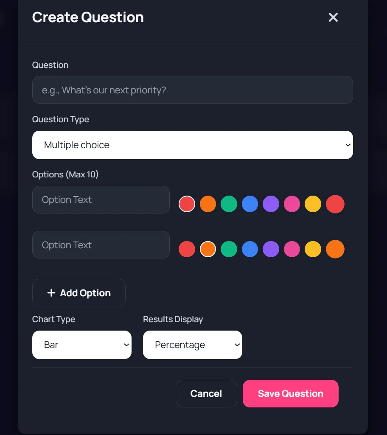The height and width of the screenshot is (435, 387).
Task: Select the pink swatch for the first option
Action: pos(292,204)
